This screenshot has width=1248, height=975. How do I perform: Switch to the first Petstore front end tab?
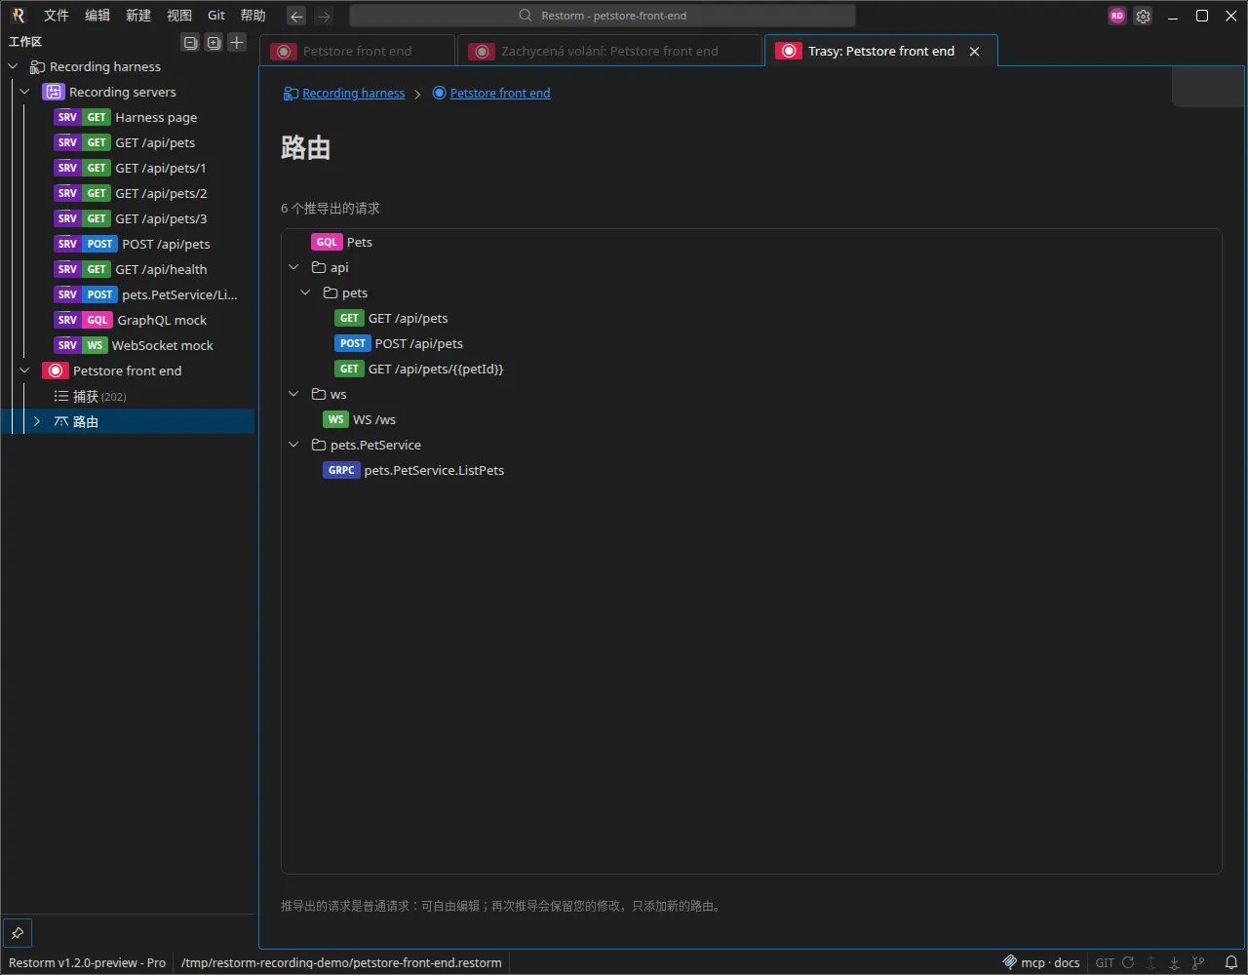coord(357,52)
